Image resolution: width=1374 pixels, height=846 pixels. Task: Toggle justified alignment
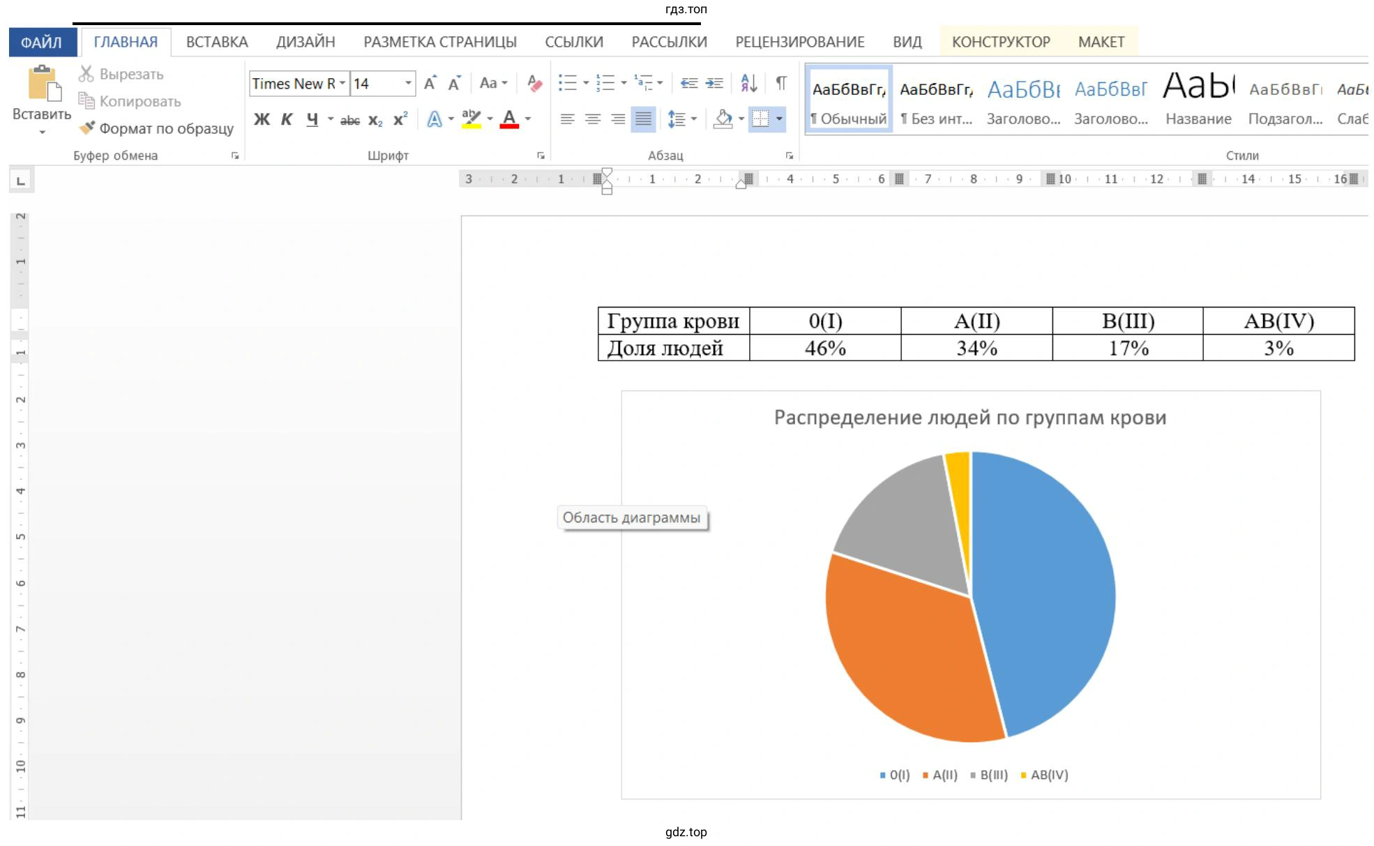pyautogui.click(x=643, y=119)
